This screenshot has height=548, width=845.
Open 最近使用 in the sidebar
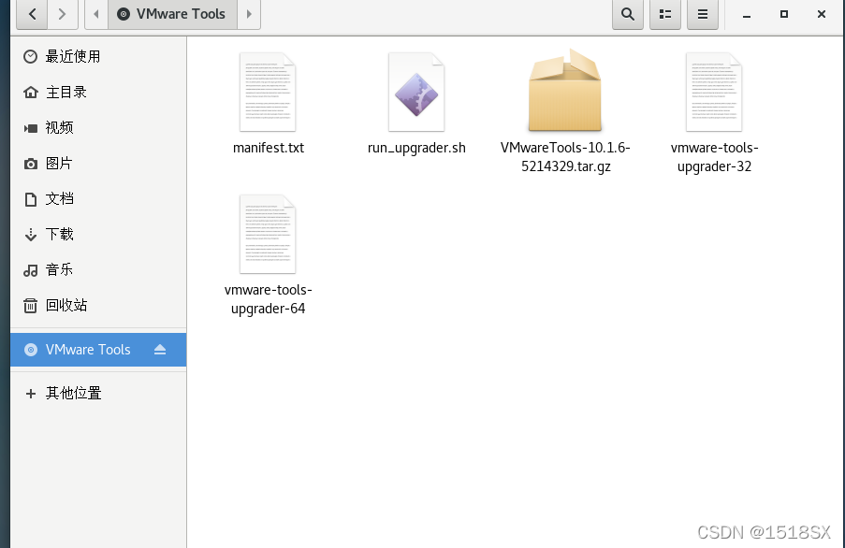point(98,56)
